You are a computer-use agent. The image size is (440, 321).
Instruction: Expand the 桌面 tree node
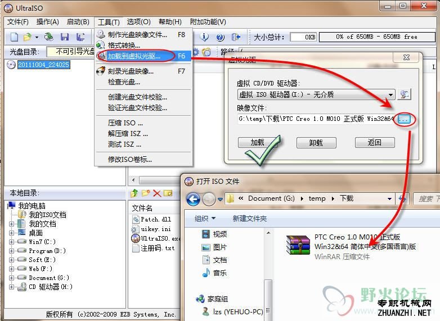click(x=11, y=233)
